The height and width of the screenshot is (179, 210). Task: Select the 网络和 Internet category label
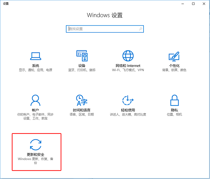(x=128, y=66)
